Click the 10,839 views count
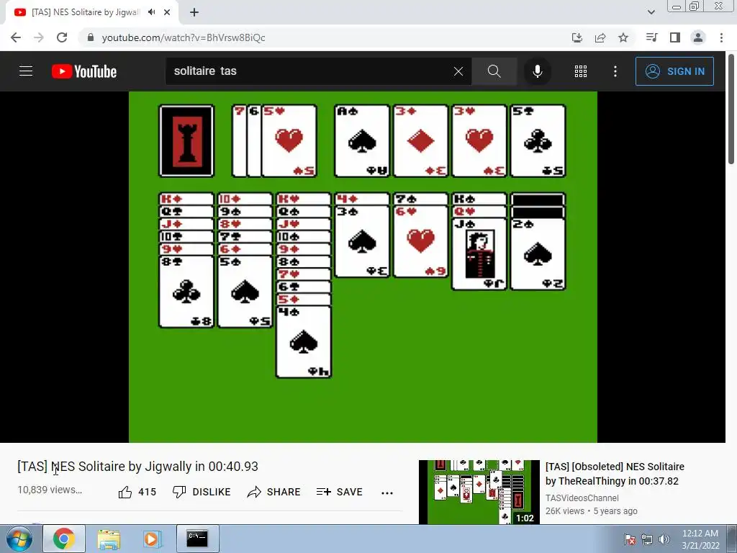 50,490
